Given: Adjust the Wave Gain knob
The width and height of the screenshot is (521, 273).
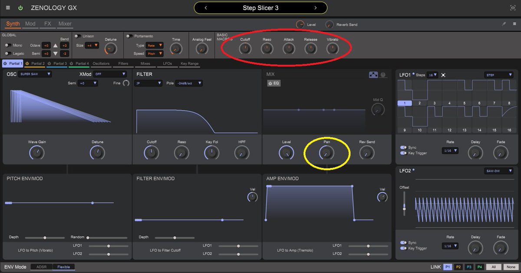Looking at the screenshot, I should tap(37, 152).
